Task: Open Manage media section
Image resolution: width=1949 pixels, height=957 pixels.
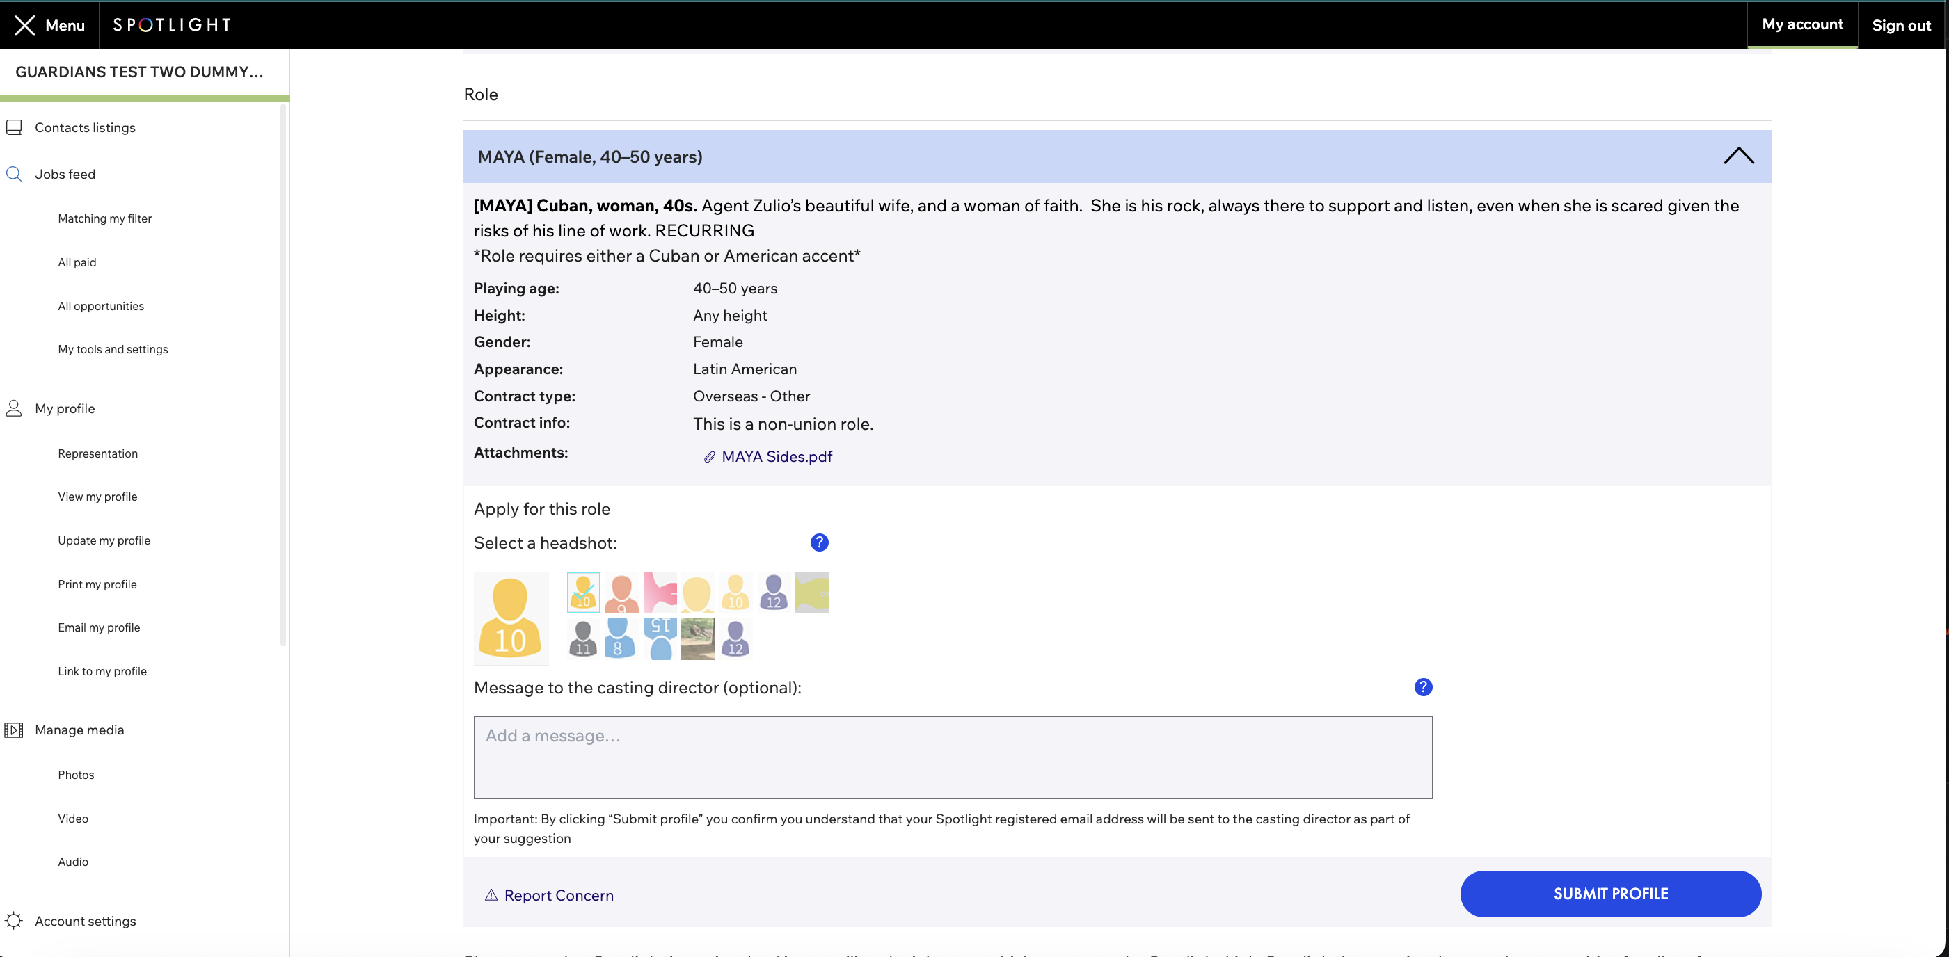Action: (x=79, y=730)
